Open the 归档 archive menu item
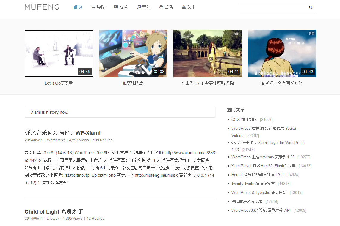The width and height of the screenshot is (340, 226). [166, 7]
